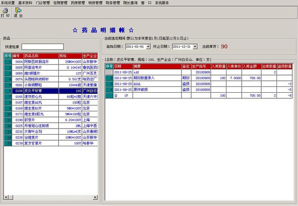This screenshot has width=298, height=206.
Task: Select drug 0065 维C银翘片
Action: pos(50,73)
